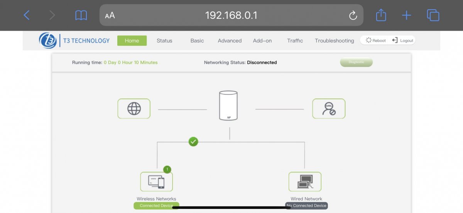Image resolution: width=463 pixels, height=213 pixels.
Task: Tap Safari's forward arrow
Action: point(52,15)
